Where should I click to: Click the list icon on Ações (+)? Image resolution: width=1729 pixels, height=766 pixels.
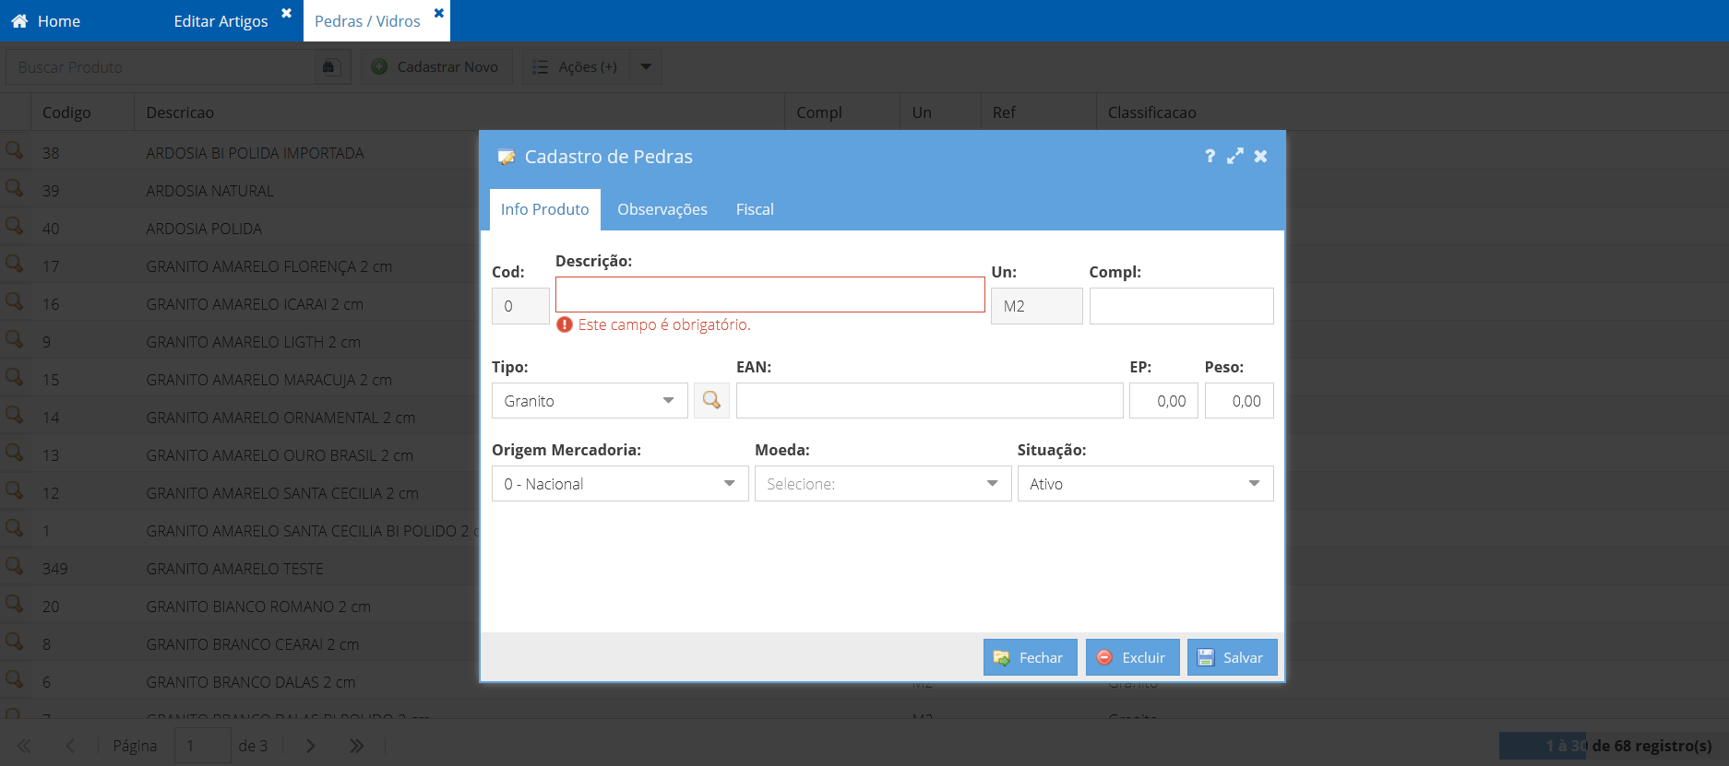[541, 67]
